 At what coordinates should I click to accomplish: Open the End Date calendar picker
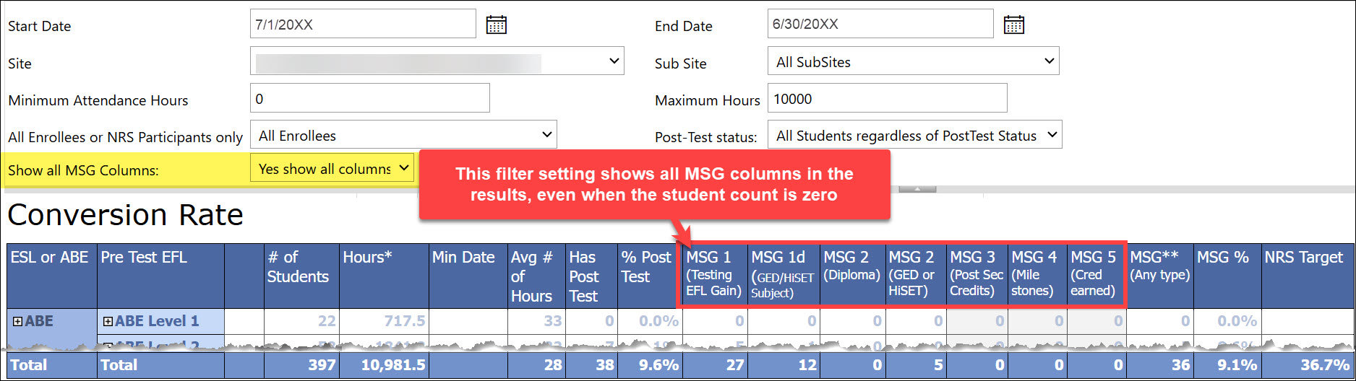(1013, 25)
